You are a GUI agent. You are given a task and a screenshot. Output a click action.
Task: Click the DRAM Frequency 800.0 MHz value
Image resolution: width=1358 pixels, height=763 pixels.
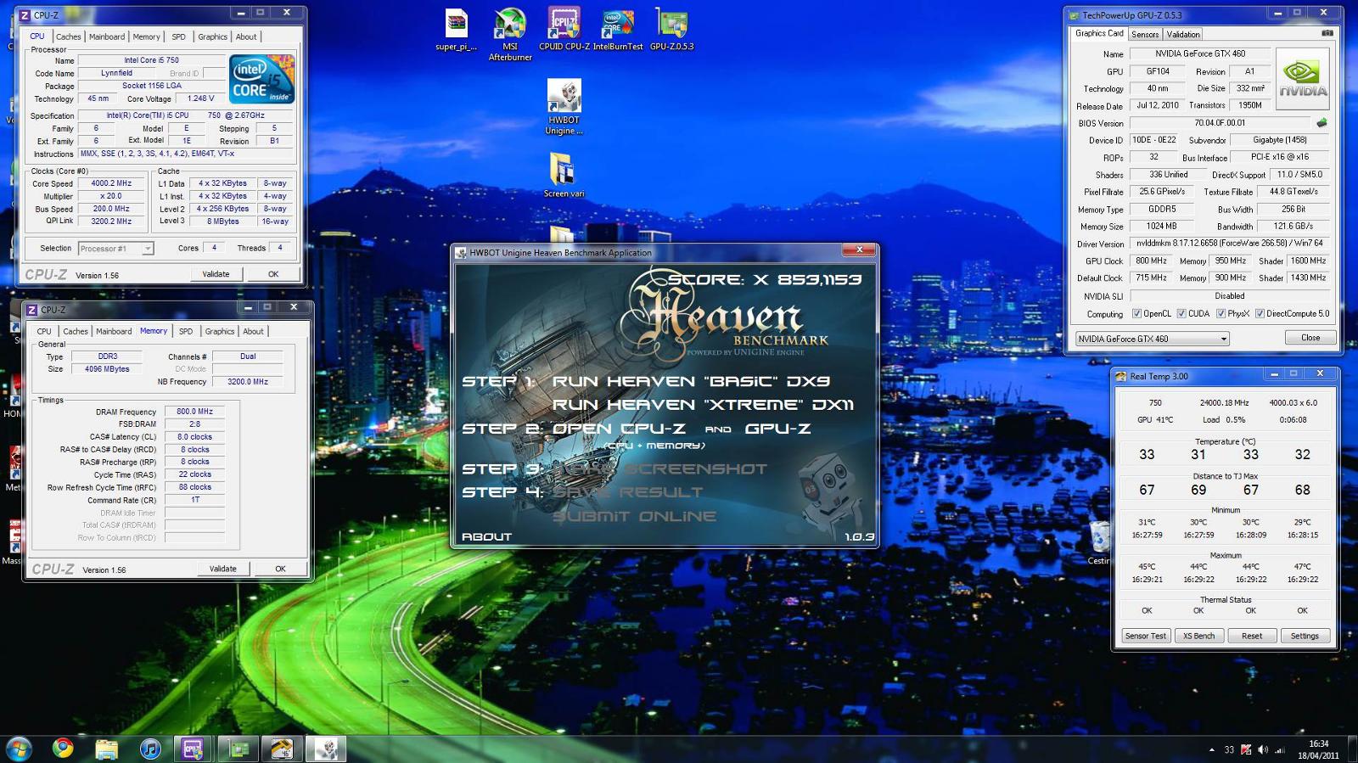coord(194,412)
